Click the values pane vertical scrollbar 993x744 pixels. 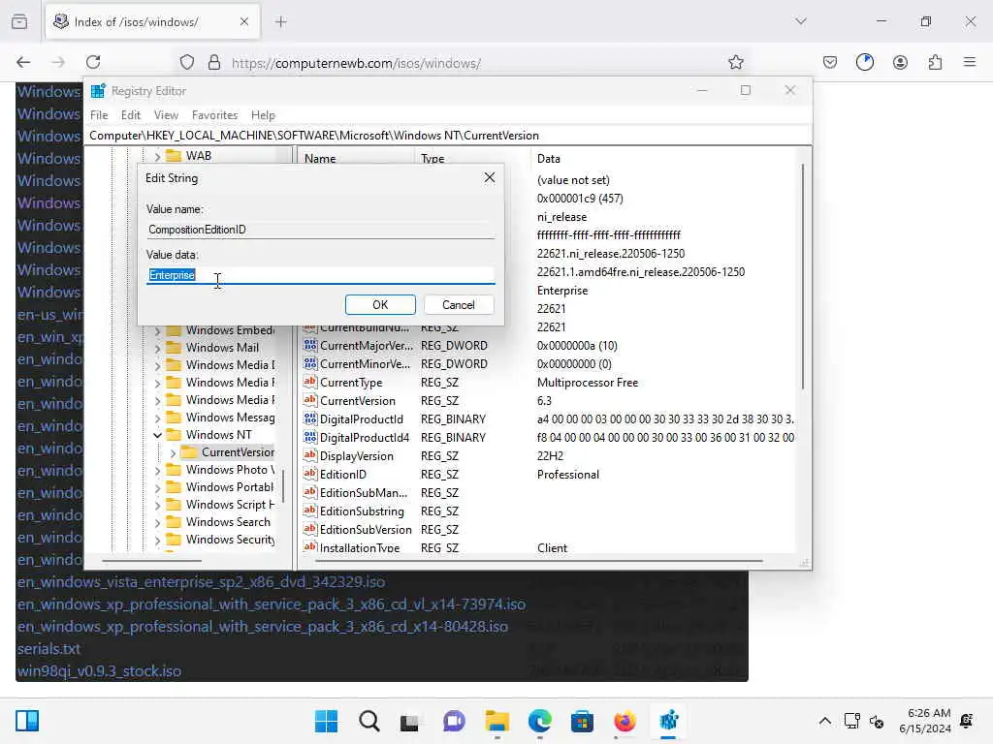pyautogui.click(x=802, y=276)
